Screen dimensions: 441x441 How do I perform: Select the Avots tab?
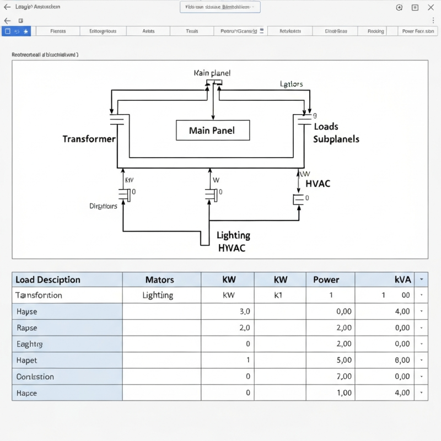148,31
